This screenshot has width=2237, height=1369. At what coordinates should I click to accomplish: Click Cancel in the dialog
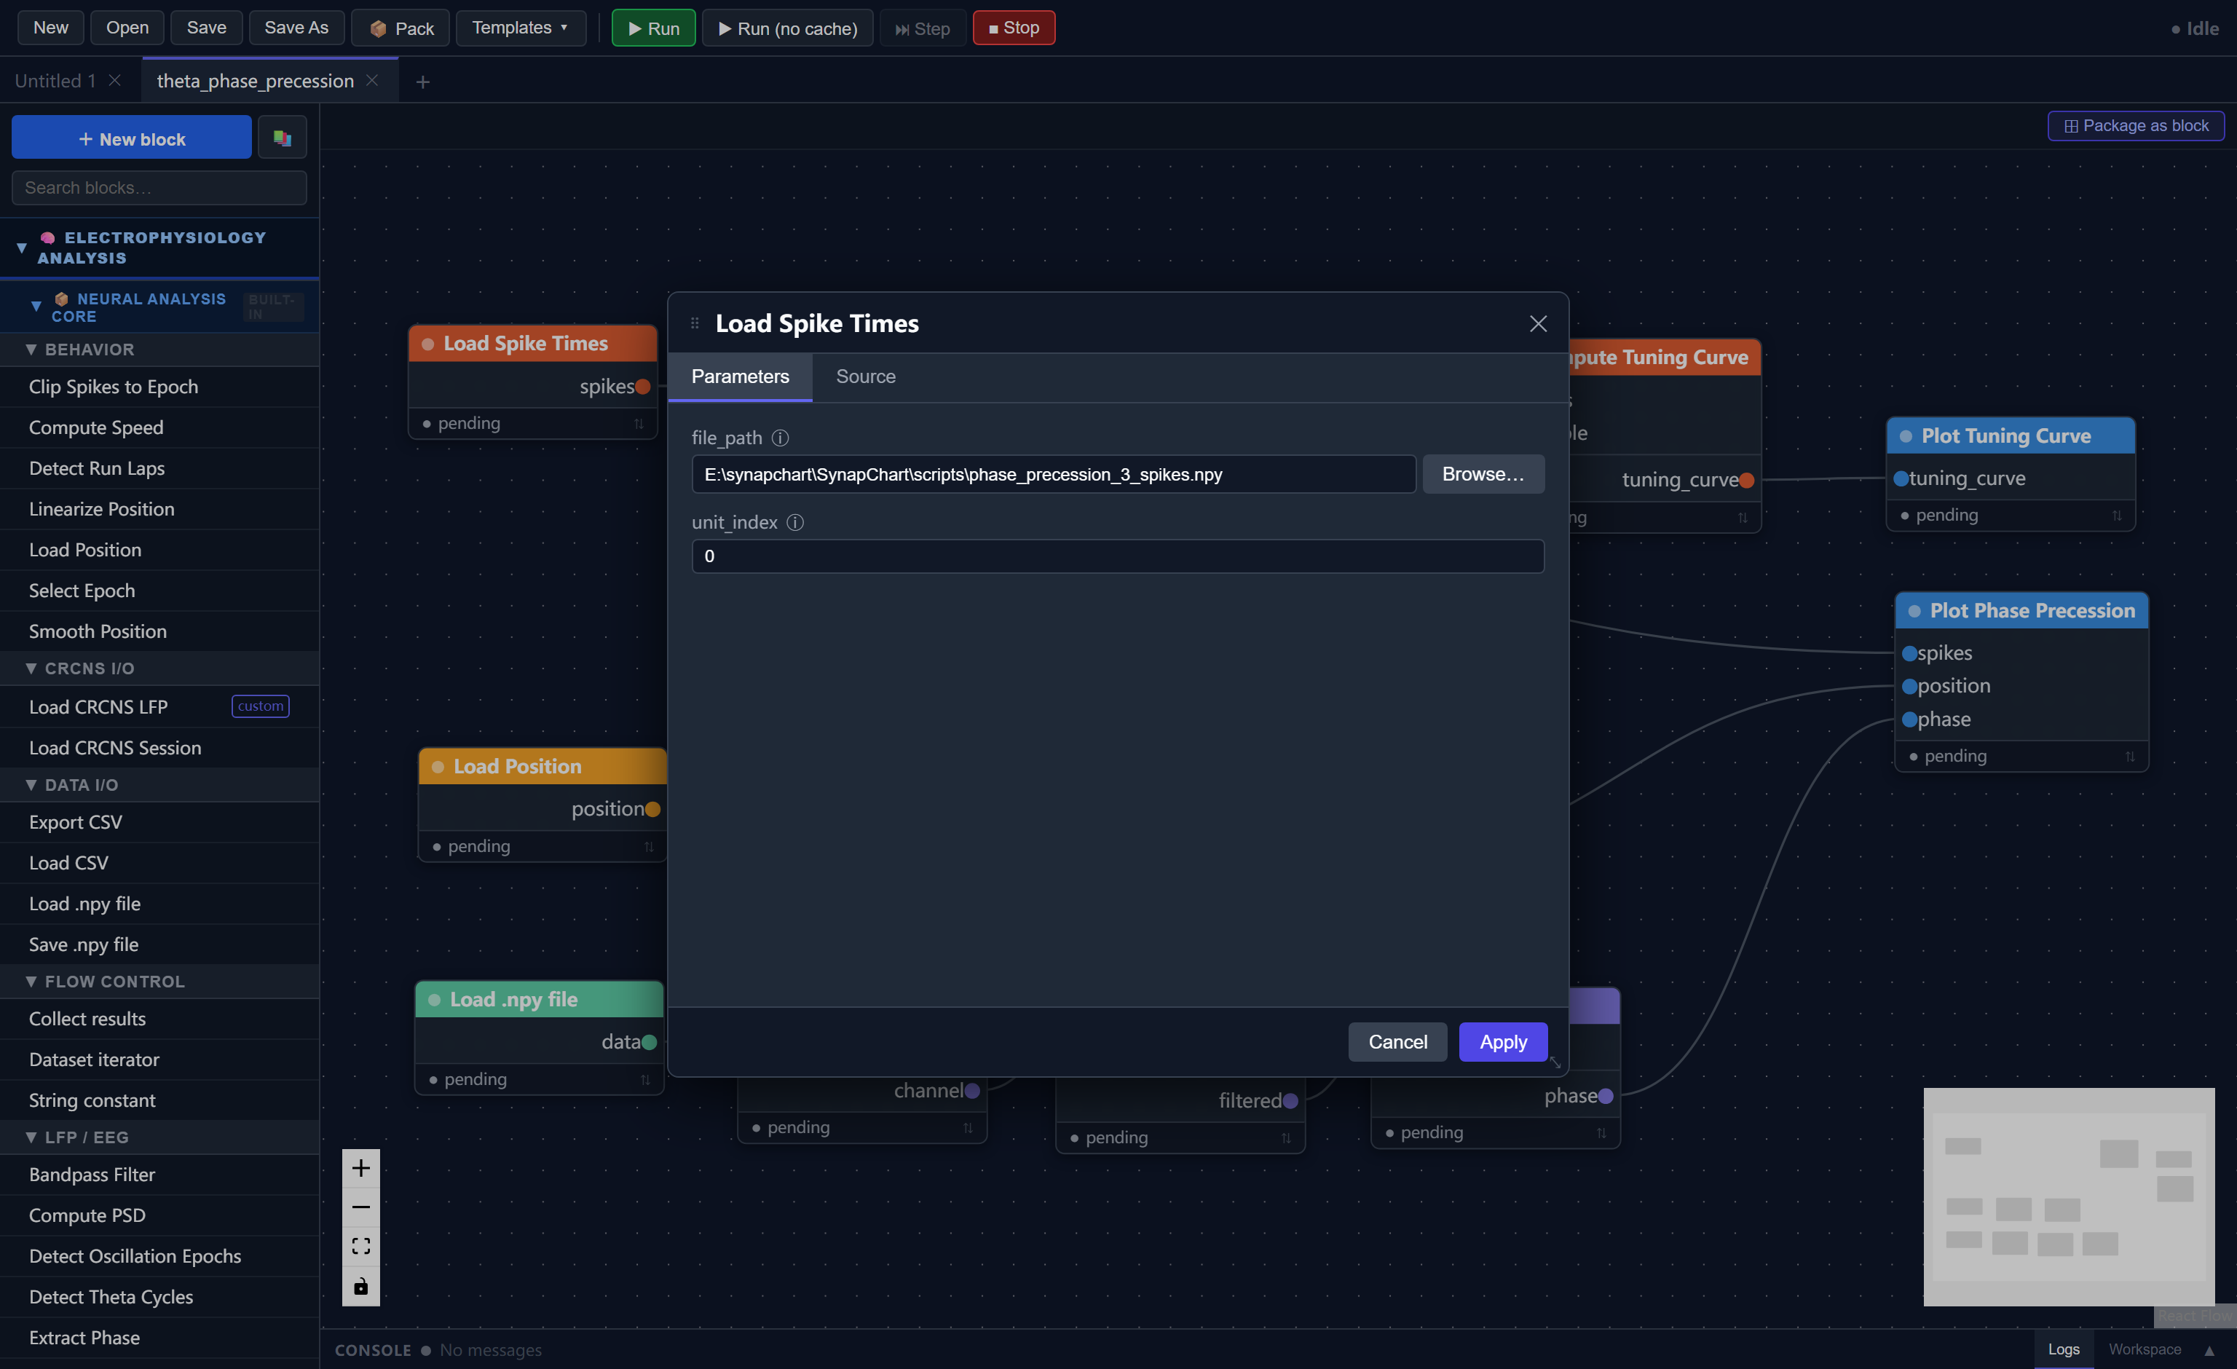pyautogui.click(x=1397, y=1042)
